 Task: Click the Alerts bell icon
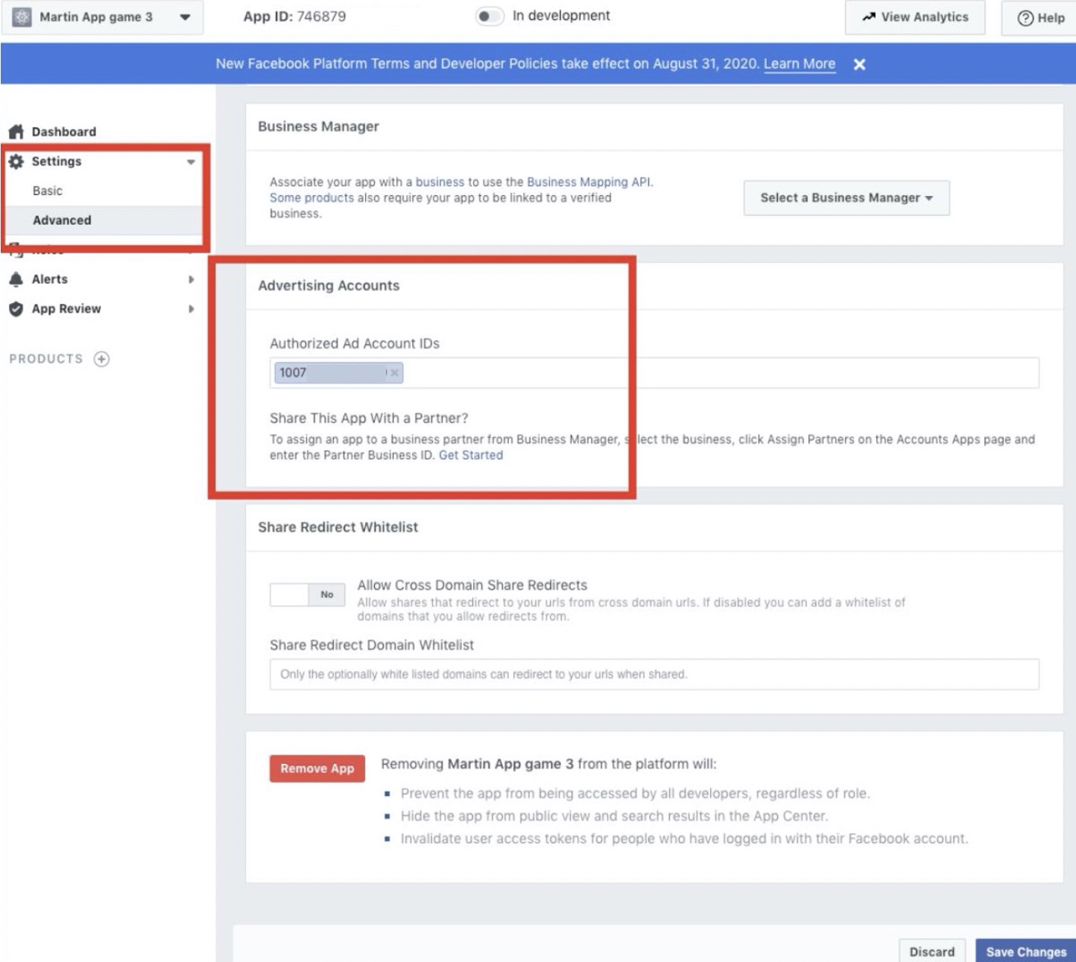click(16, 279)
